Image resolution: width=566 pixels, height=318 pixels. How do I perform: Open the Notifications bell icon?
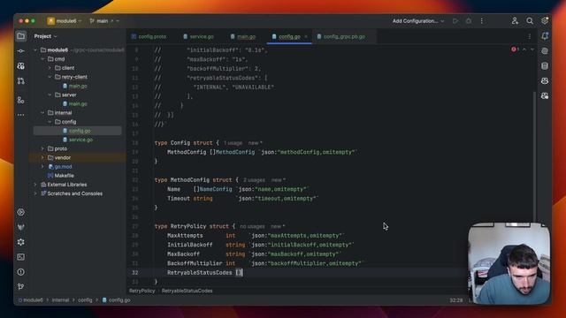(x=545, y=36)
